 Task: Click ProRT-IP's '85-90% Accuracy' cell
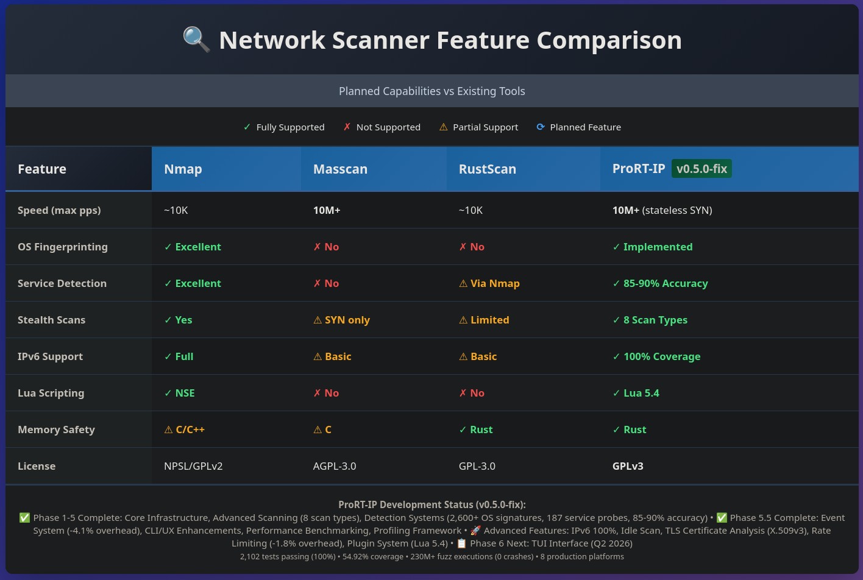(x=660, y=283)
